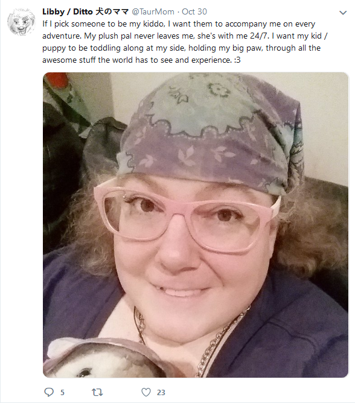Click the tweet text body
355x403 pixels.
coord(185,42)
